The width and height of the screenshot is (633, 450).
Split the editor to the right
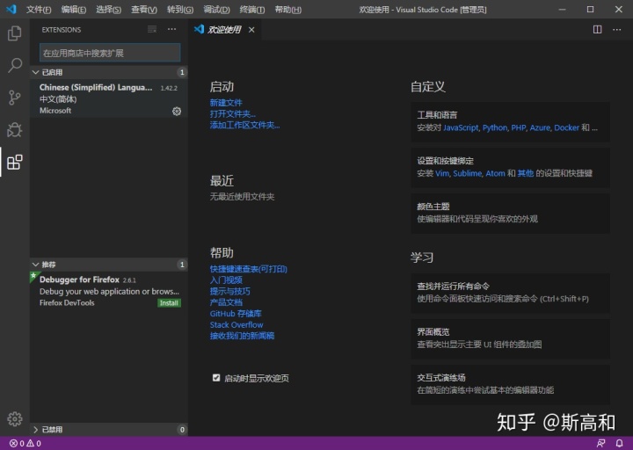click(x=597, y=30)
